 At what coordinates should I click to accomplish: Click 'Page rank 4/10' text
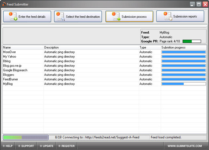(x=170, y=41)
